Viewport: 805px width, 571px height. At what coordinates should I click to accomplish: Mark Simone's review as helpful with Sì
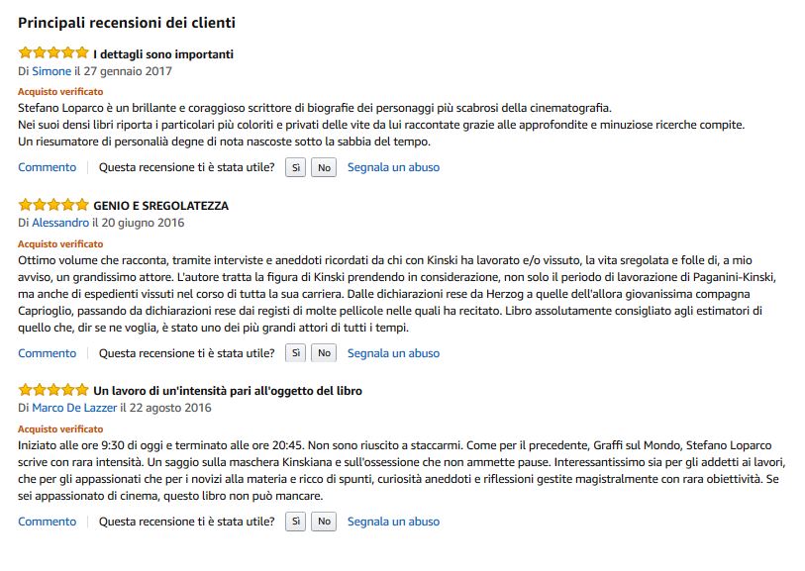pyautogui.click(x=295, y=168)
